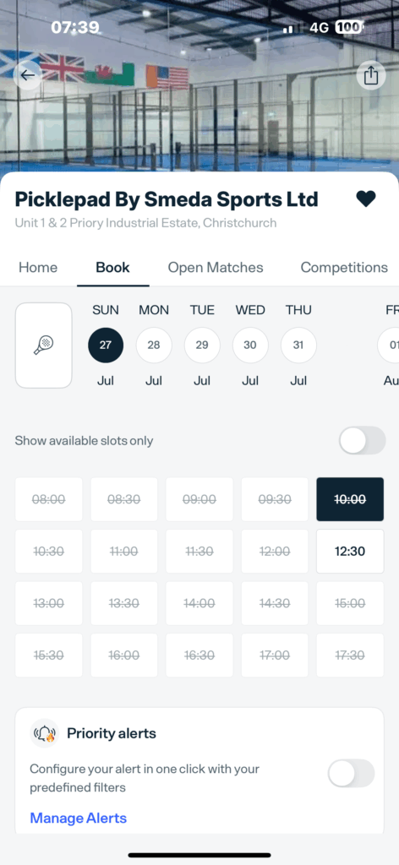Open the Open Matches tab

click(x=216, y=268)
